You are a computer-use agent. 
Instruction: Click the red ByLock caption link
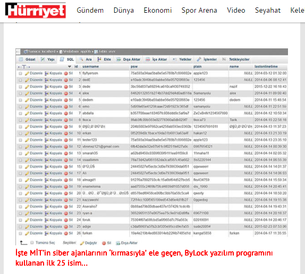tap(144, 258)
